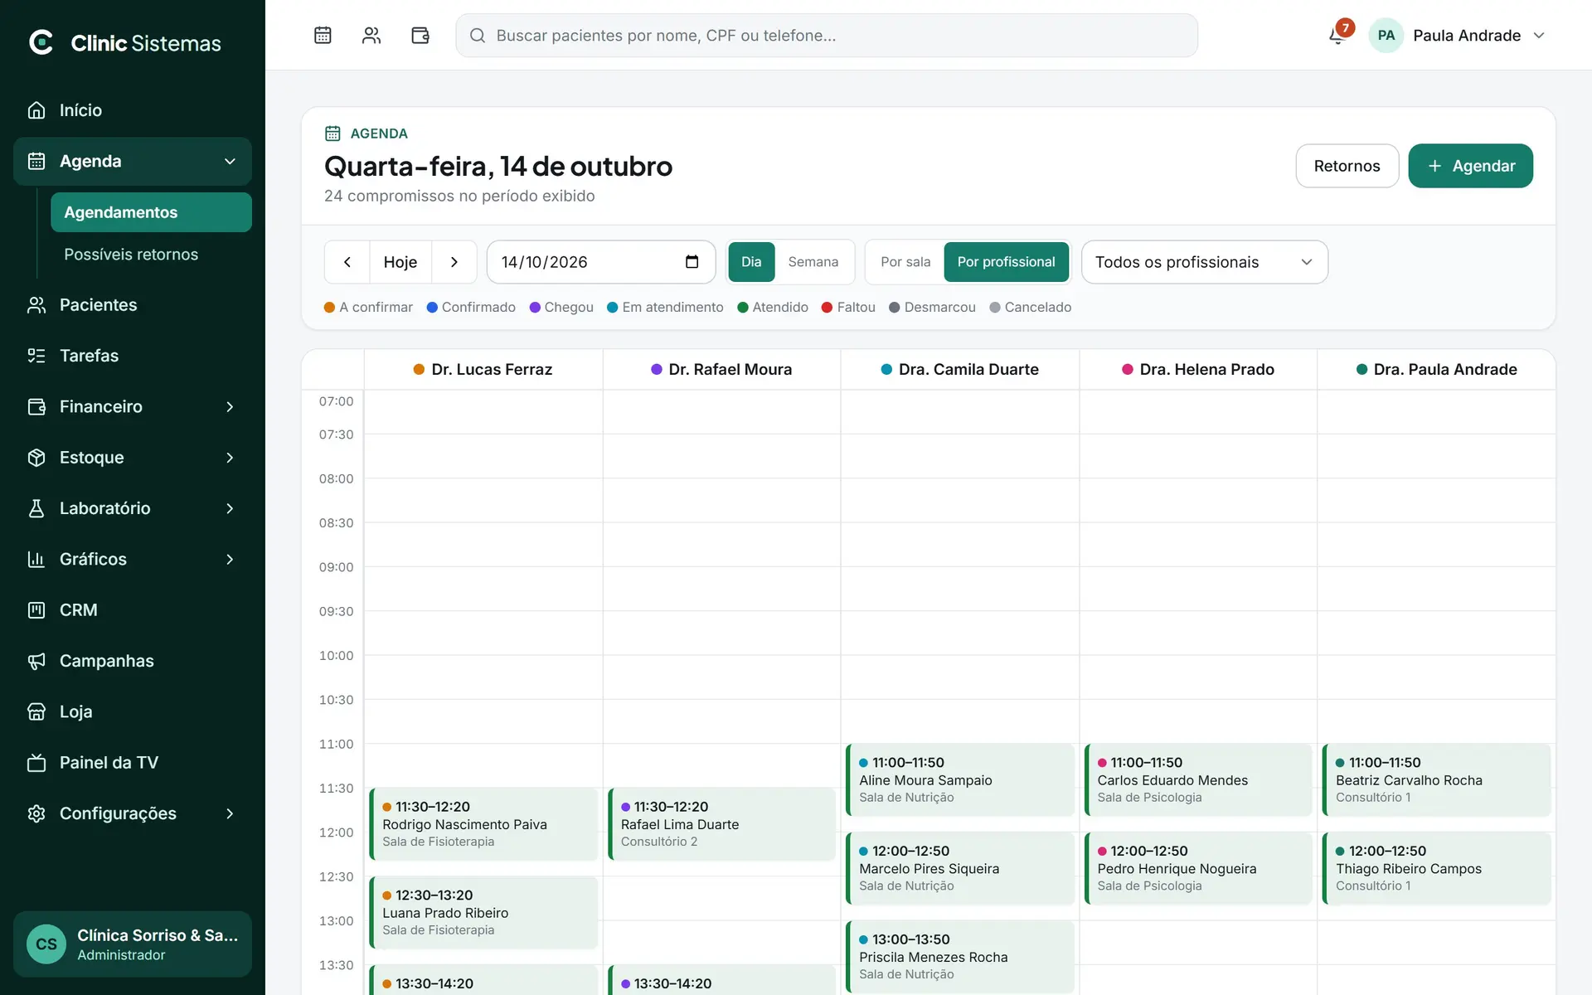This screenshot has height=995, width=1592.
Task: Click the red Faltou status dot
Action: click(x=827, y=308)
